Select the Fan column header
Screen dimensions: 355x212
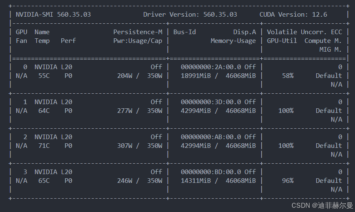tap(21, 41)
